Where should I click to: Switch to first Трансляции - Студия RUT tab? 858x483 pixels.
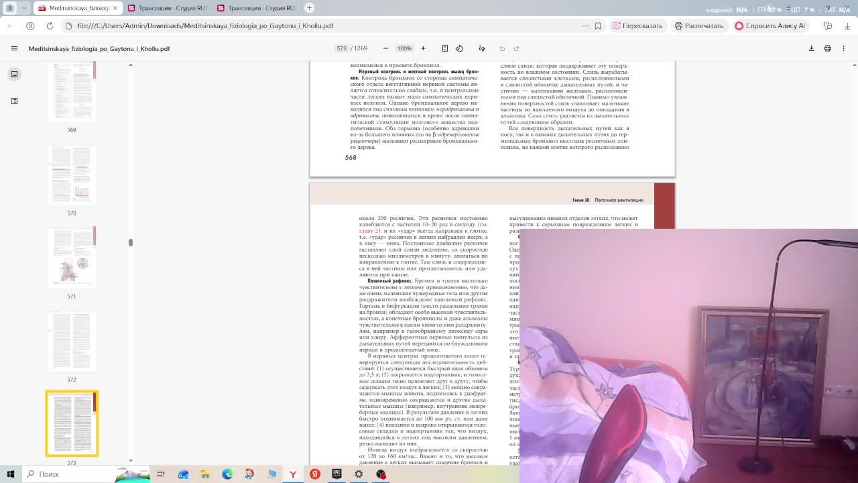tap(168, 8)
